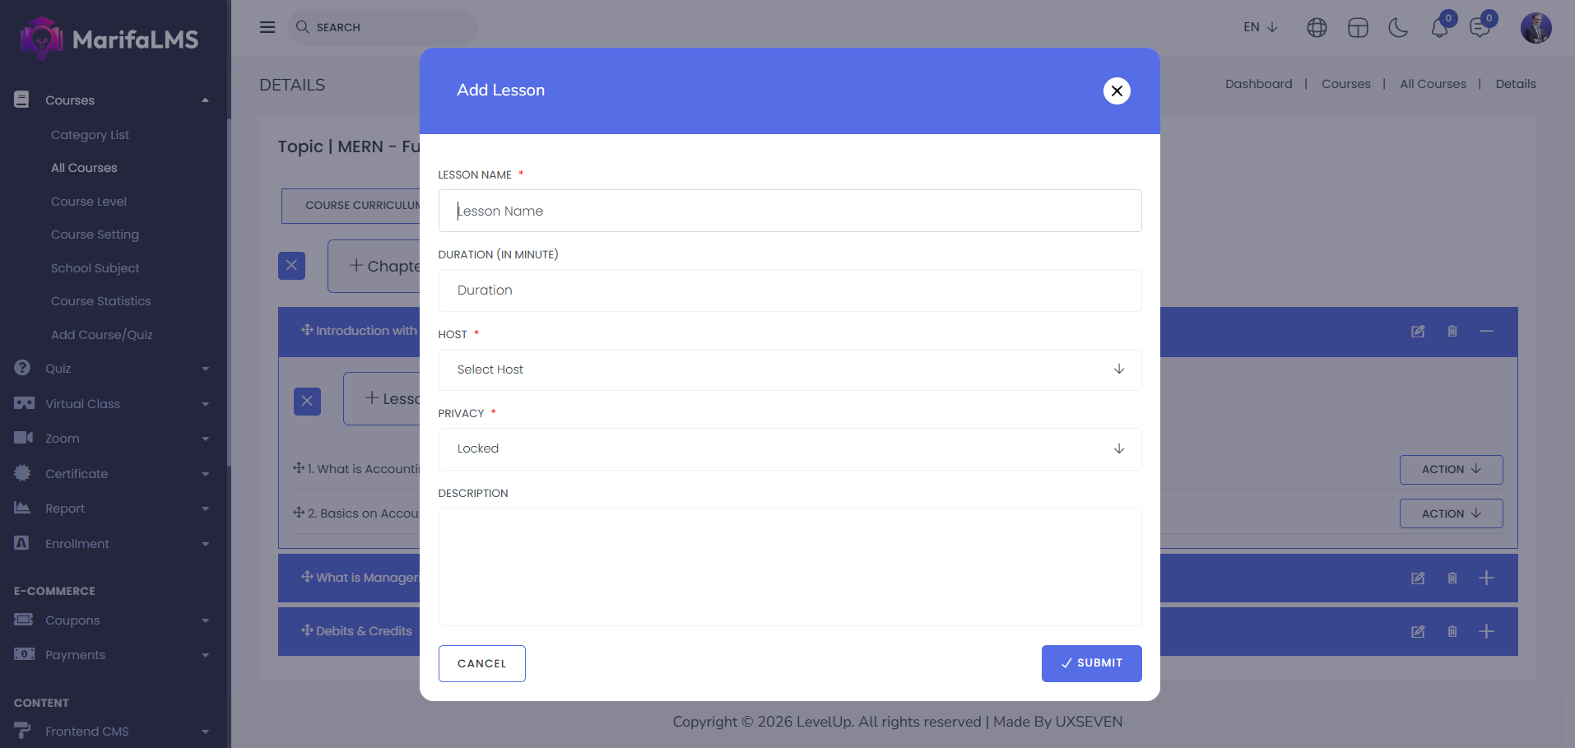1575x748 pixels.
Task: Expand the Debits & Credits chapter
Action: tap(1486, 632)
